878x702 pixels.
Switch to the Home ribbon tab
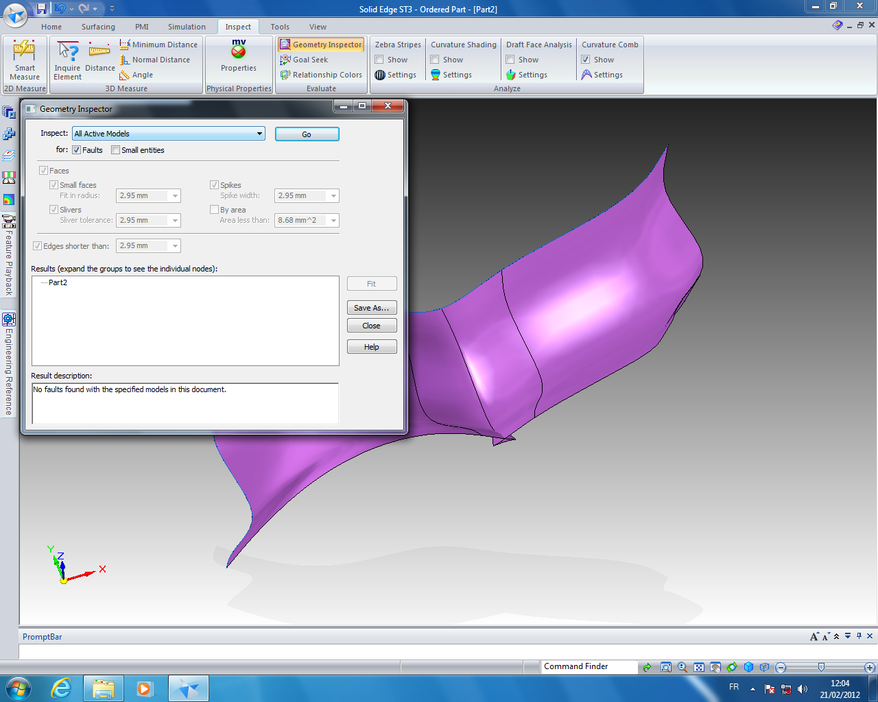(51, 27)
